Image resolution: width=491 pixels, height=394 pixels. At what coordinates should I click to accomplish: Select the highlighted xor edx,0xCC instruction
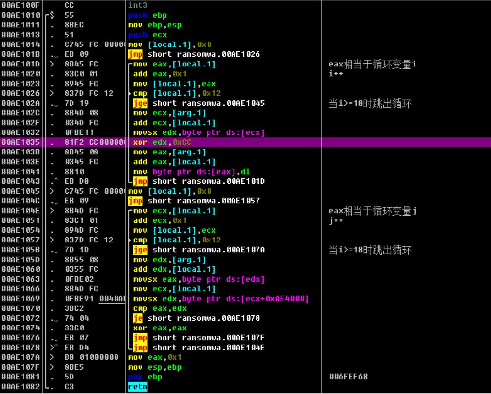click(x=161, y=142)
